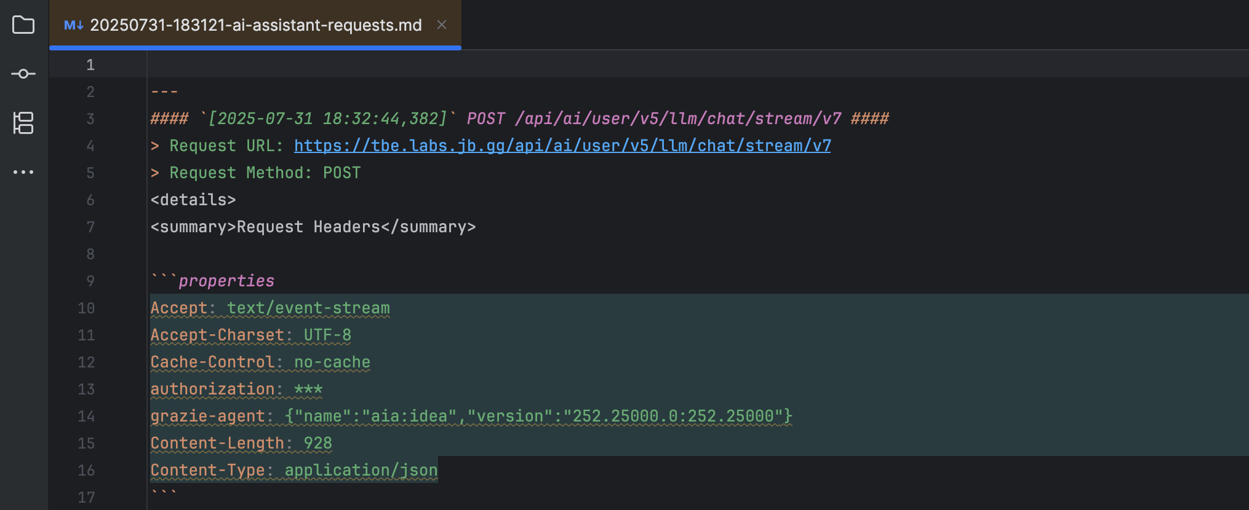Click the Cache-Control: no-cache line

pyautogui.click(x=260, y=362)
